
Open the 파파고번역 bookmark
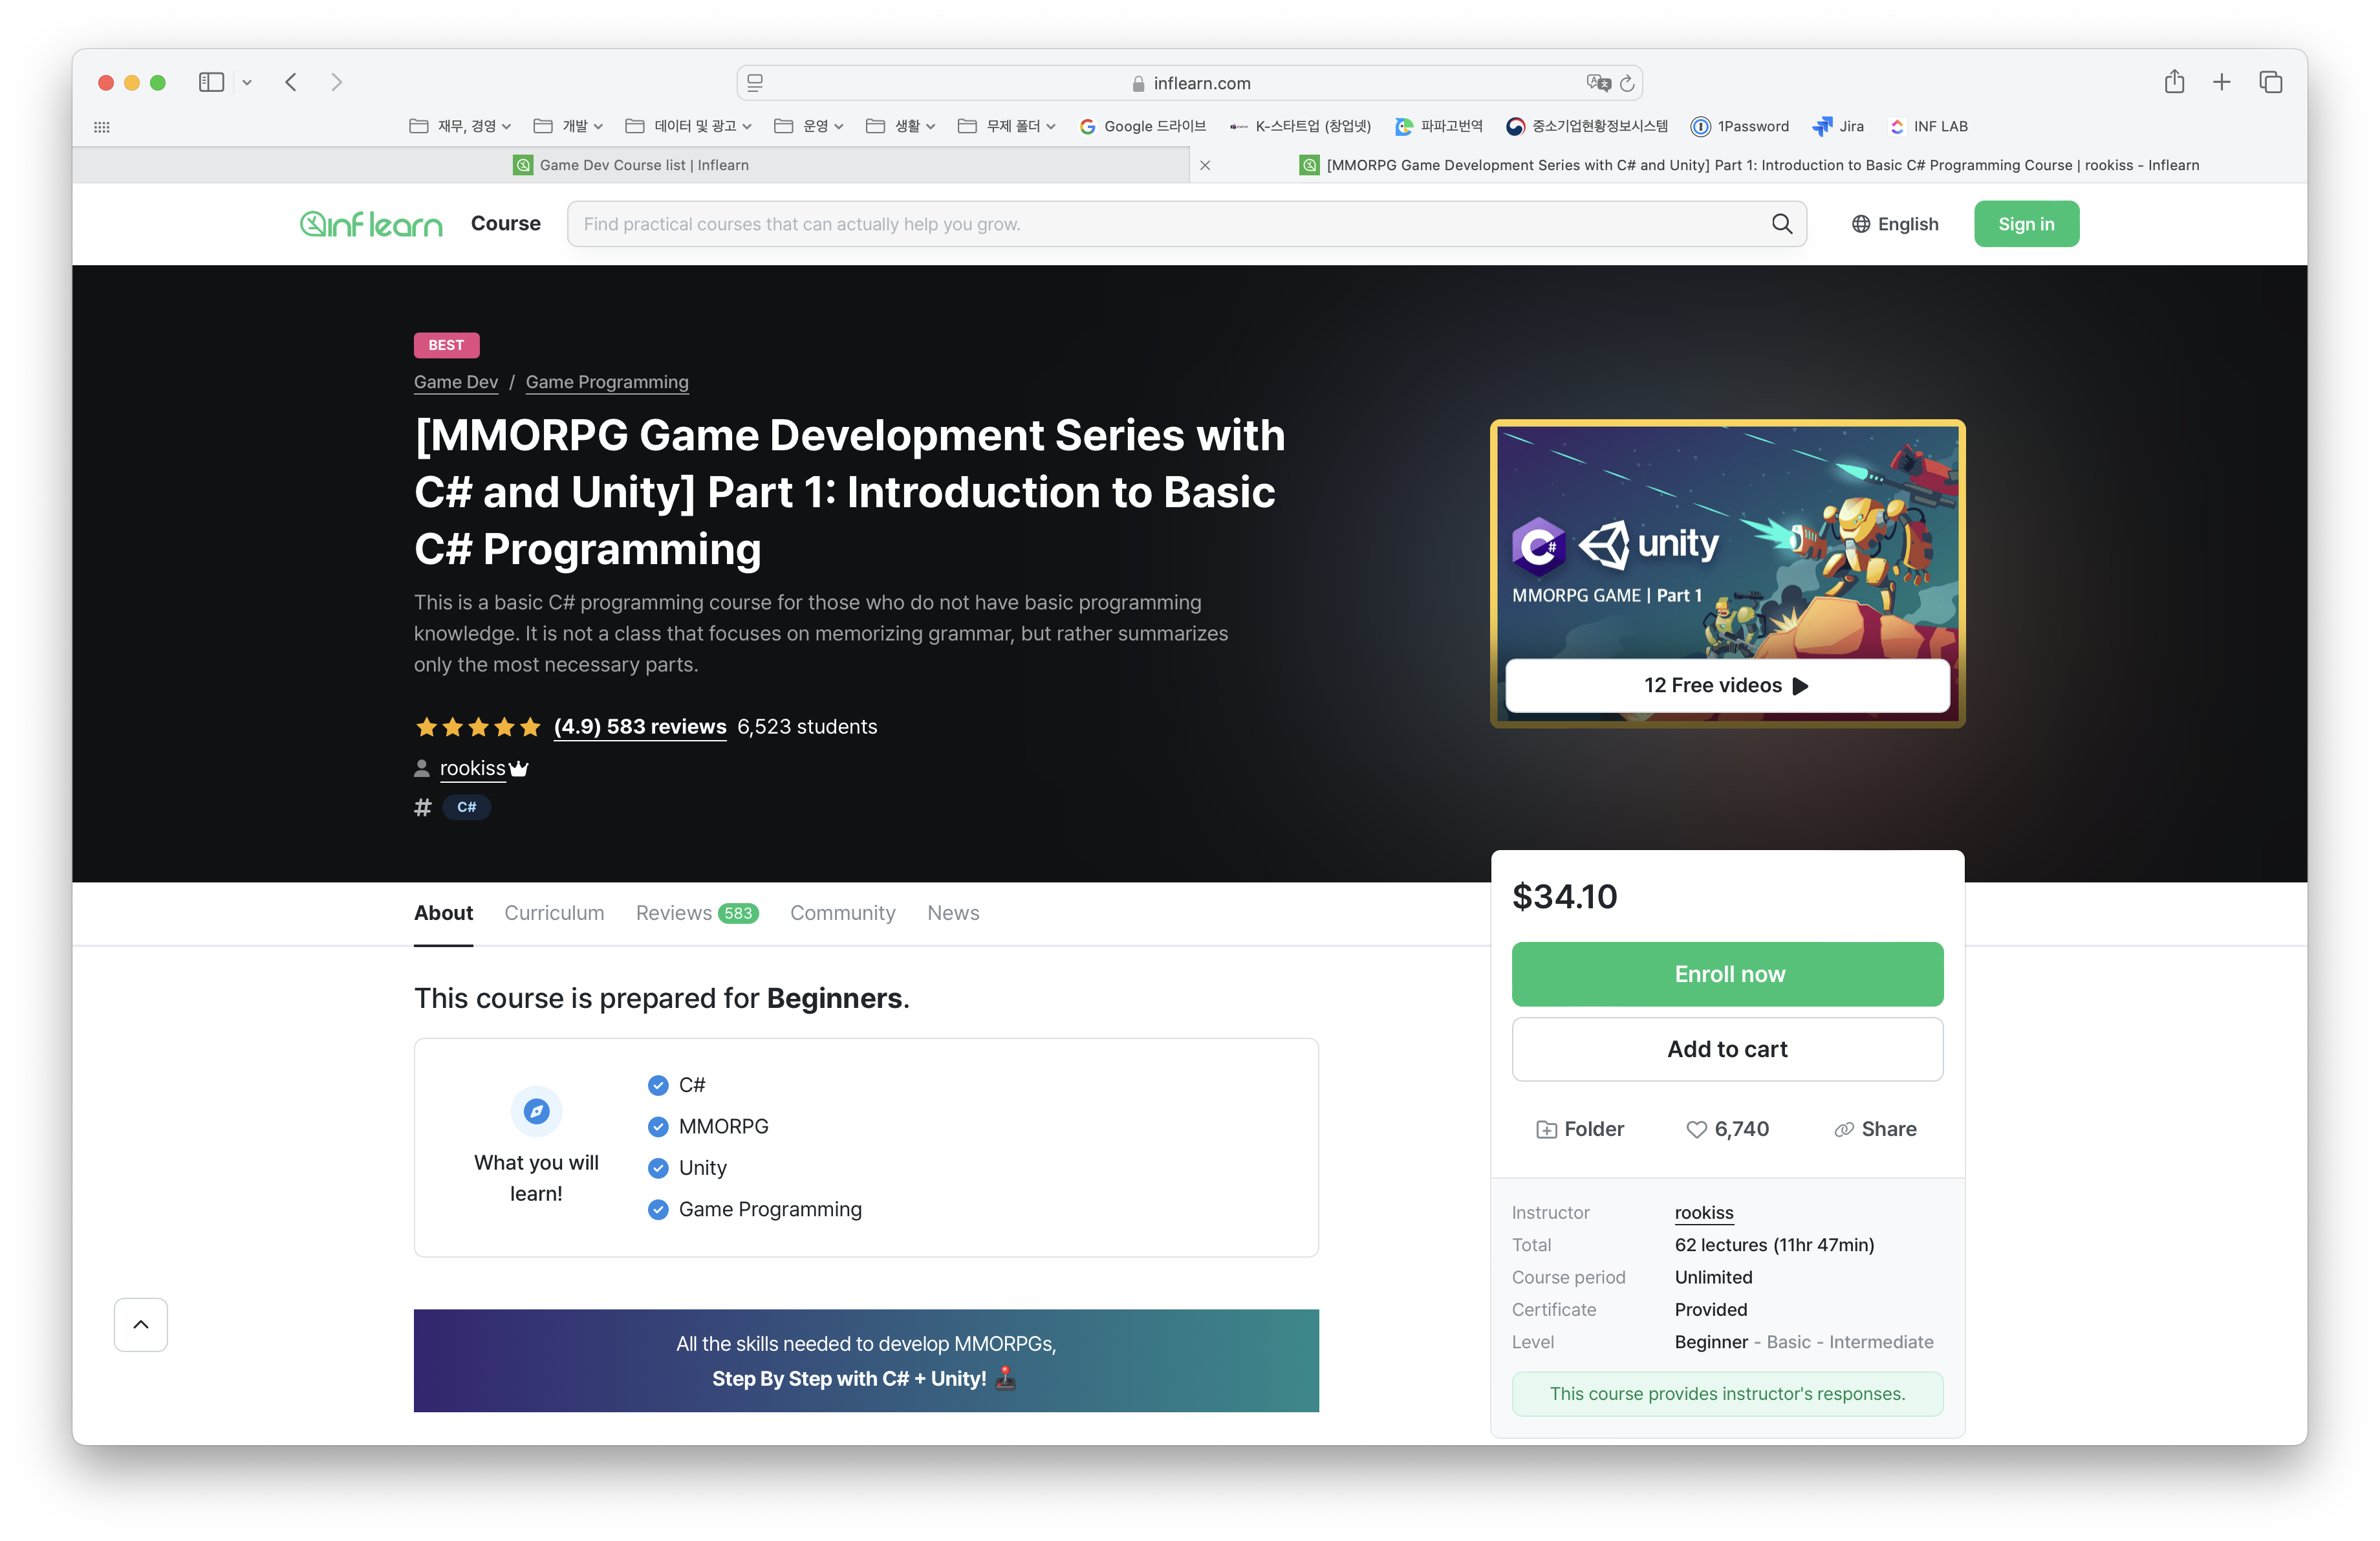coord(1439,126)
